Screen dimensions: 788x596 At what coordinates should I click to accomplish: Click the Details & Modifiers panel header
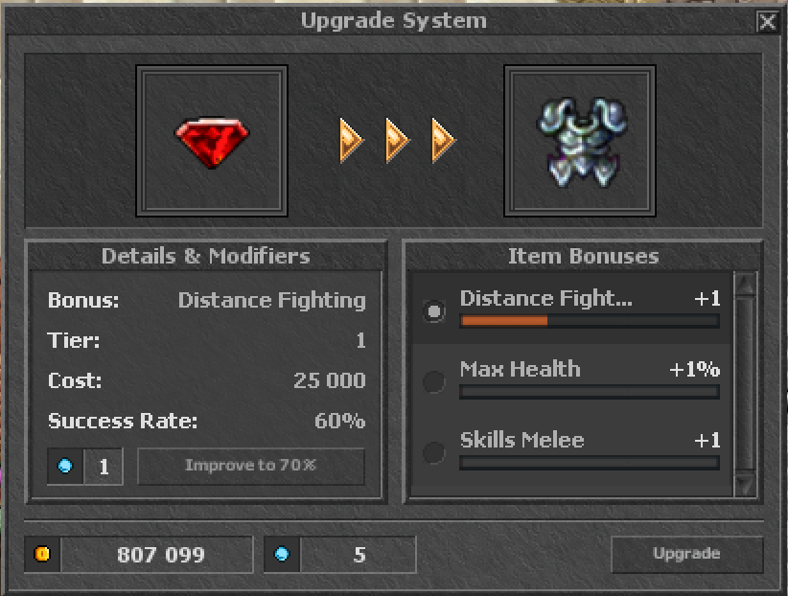coord(206,256)
